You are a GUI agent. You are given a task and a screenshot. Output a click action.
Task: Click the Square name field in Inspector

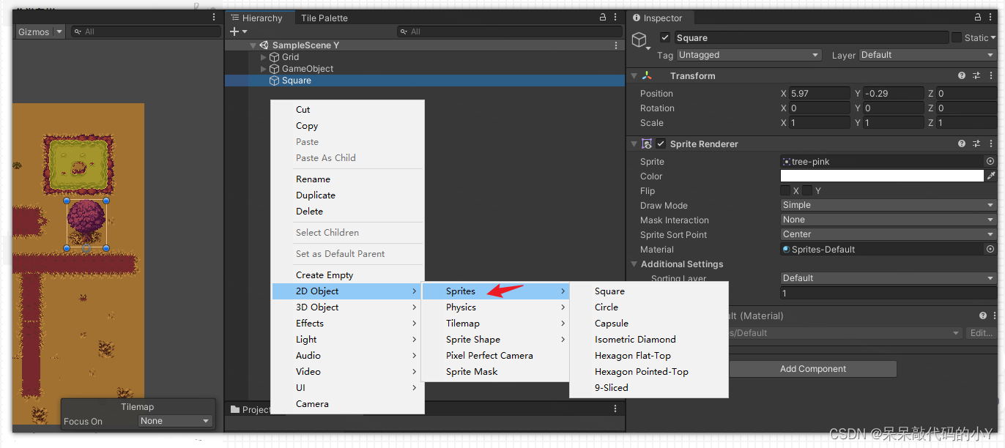(811, 38)
